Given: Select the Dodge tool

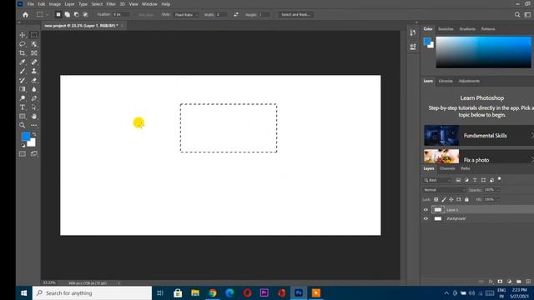Looking at the screenshot, I should tap(23, 98).
